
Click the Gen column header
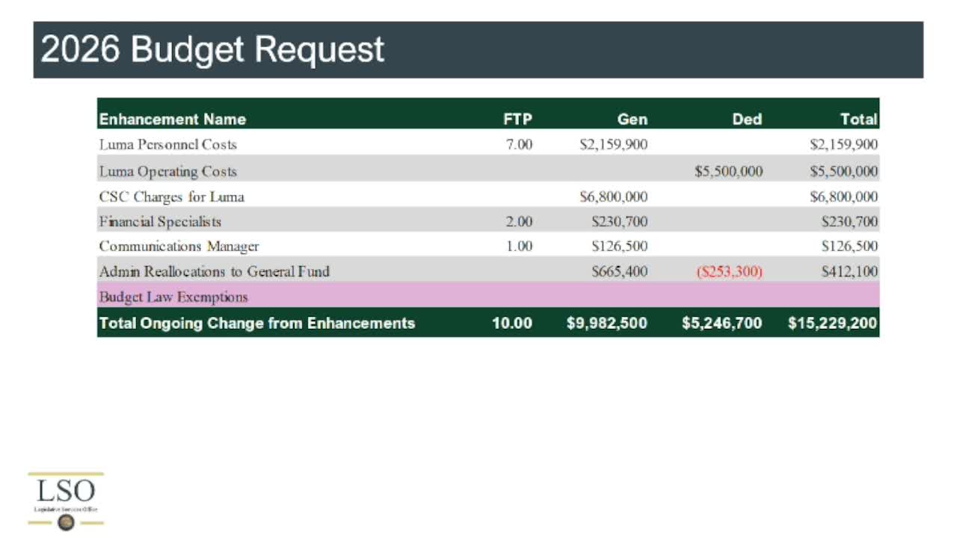(633, 119)
